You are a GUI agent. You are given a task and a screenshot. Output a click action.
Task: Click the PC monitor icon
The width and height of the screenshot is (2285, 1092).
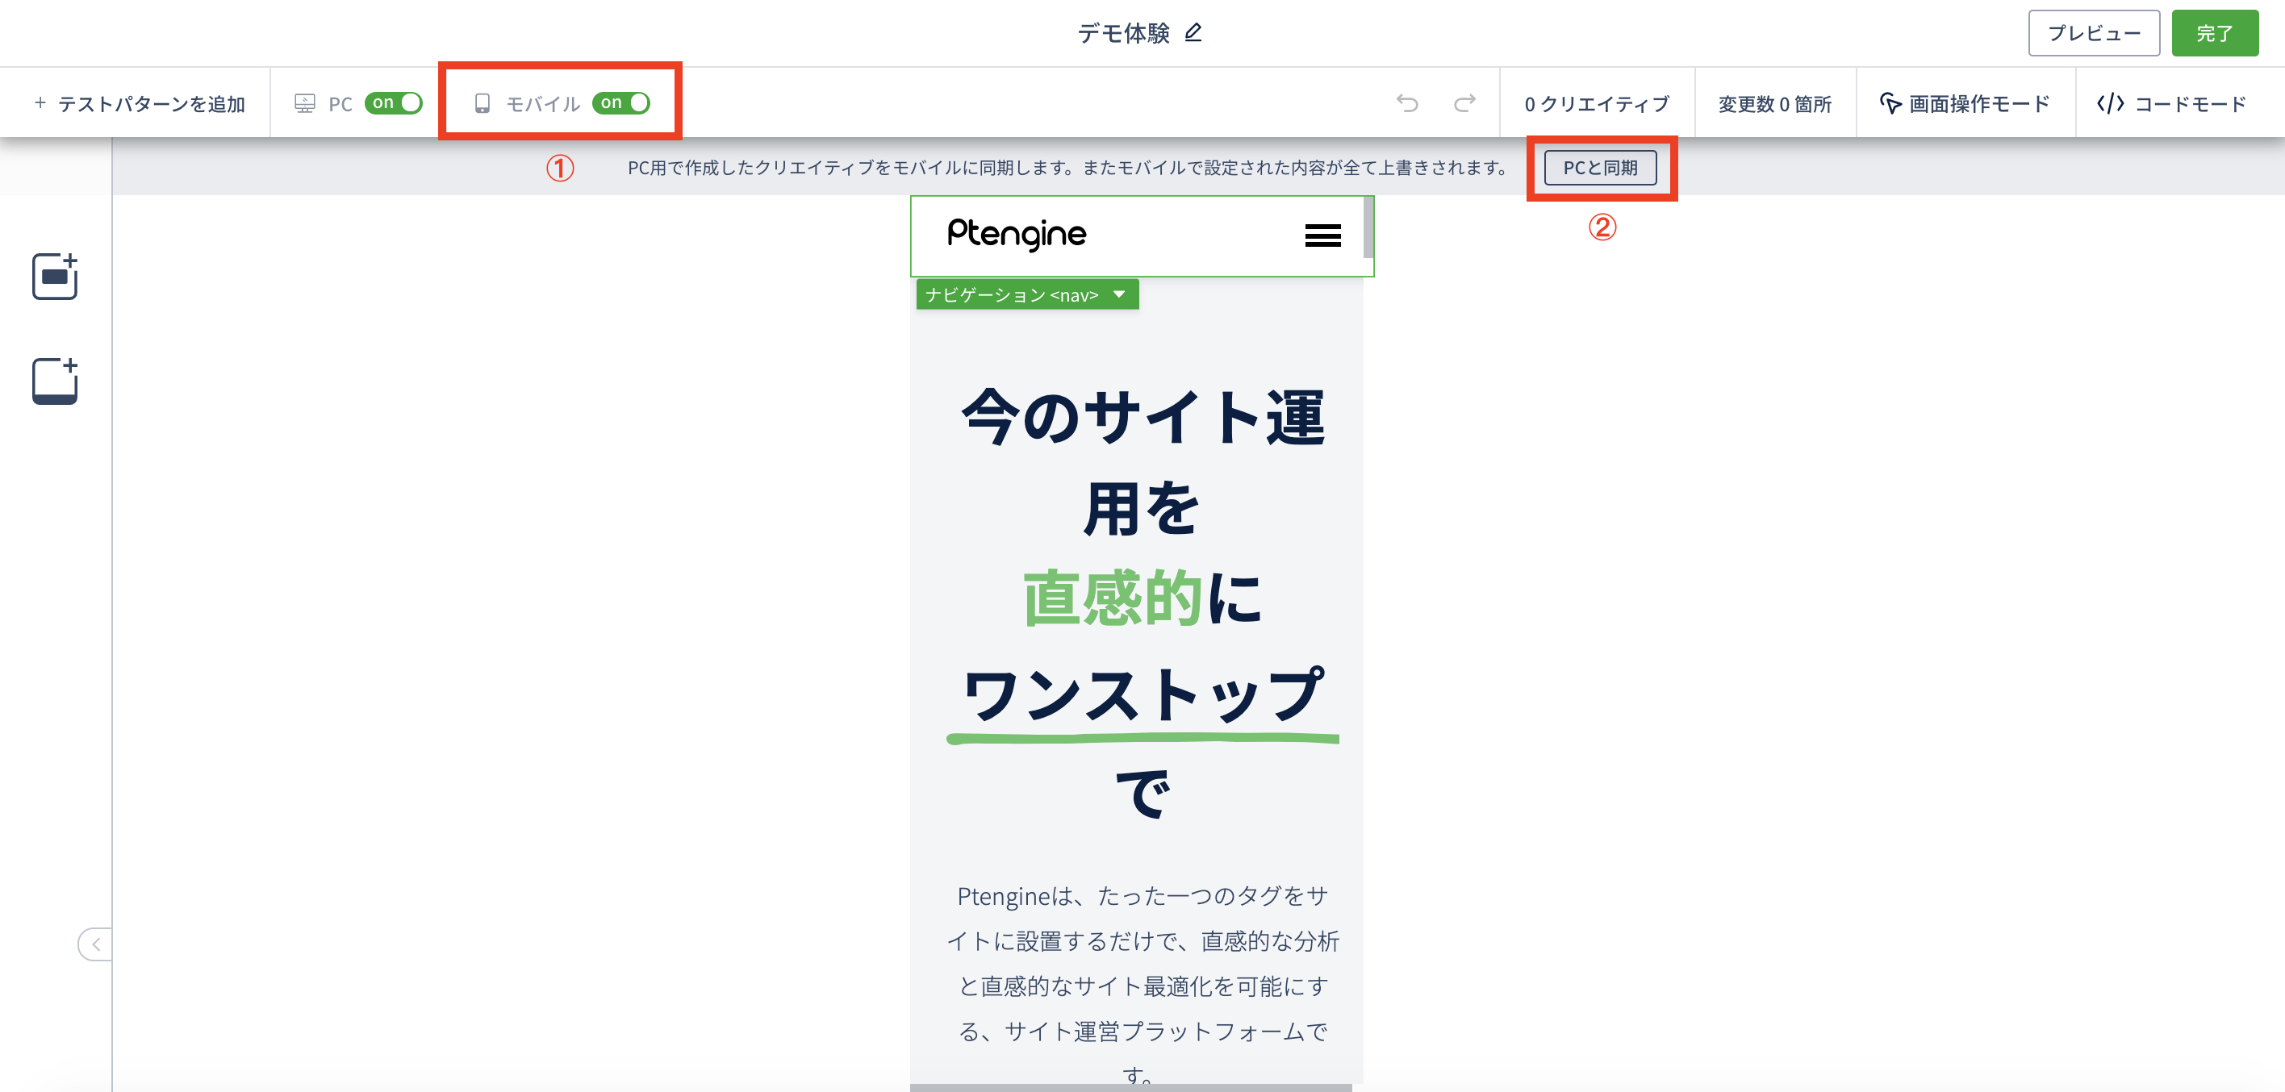(304, 104)
